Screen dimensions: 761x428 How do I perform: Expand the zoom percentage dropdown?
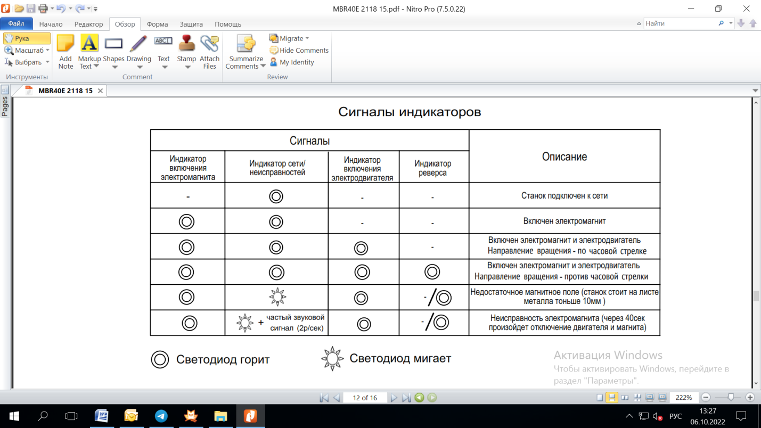pos(684,398)
